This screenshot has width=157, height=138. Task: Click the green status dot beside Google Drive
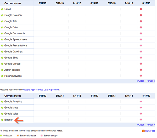click(x=2, y=27)
